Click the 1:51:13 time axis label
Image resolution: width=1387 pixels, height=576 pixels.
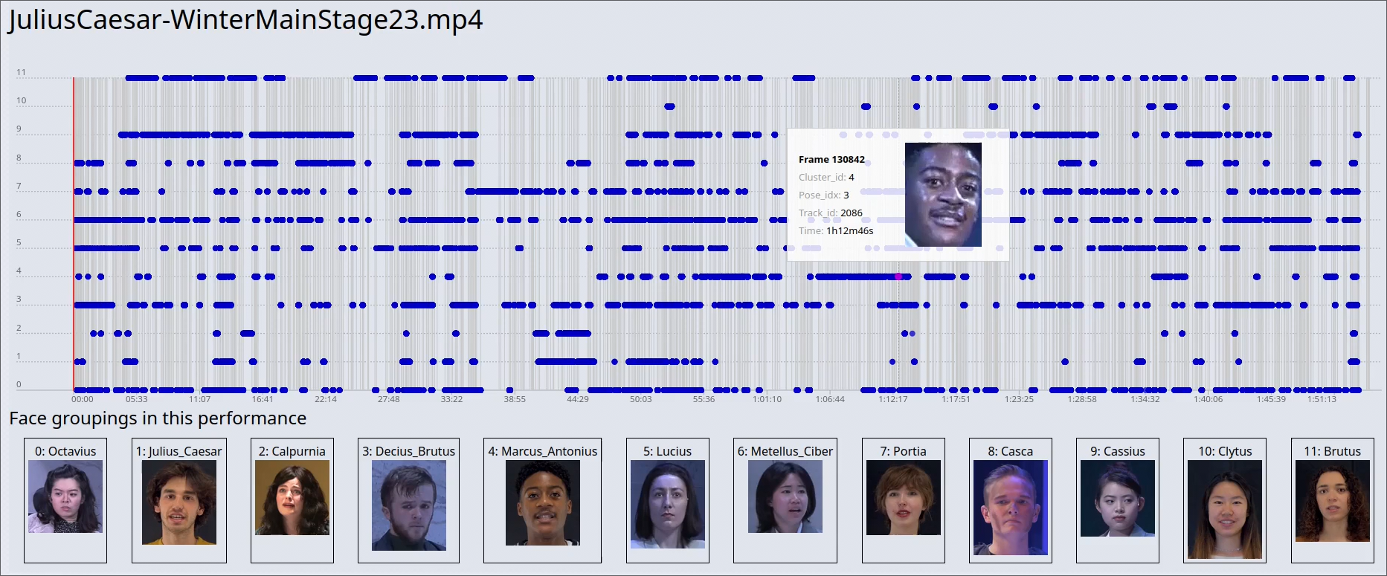coord(1322,399)
